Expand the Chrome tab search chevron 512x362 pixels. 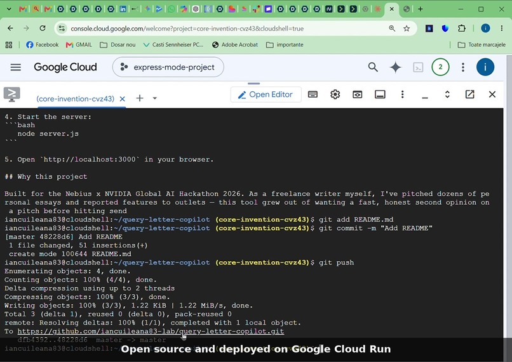(x=9, y=9)
